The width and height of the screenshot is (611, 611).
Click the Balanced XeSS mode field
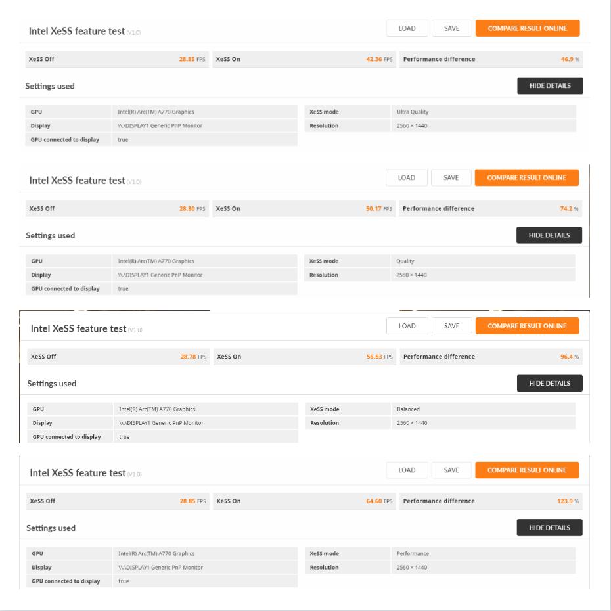coord(409,409)
